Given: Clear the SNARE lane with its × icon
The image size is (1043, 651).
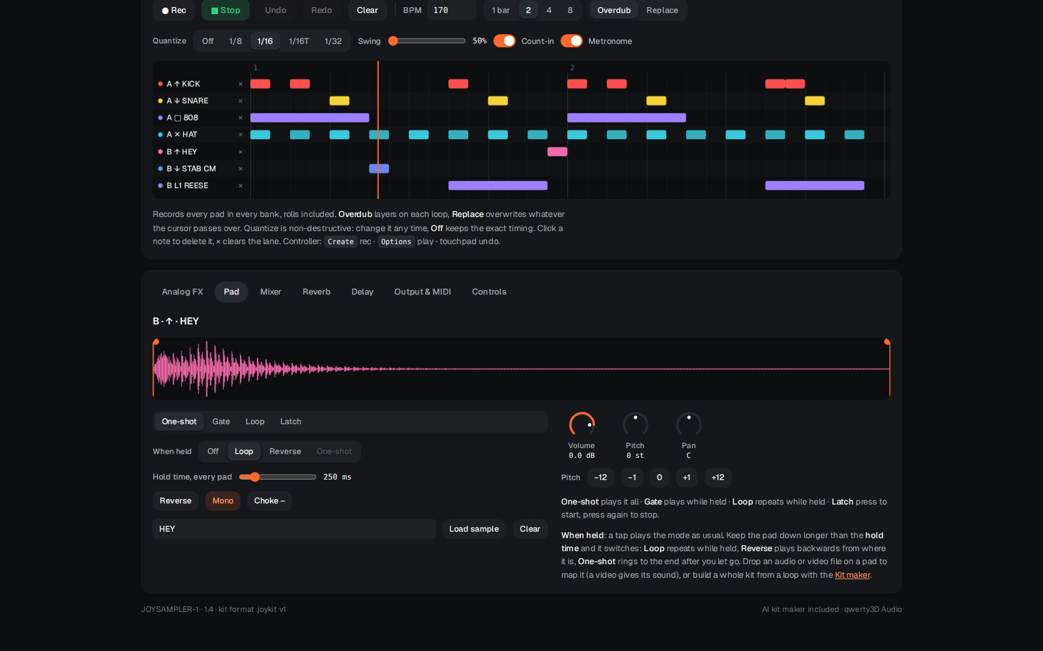Looking at the screenshot, I should coord(241,101).
